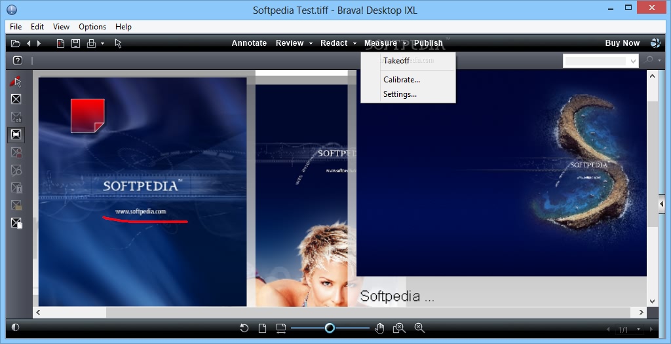Click the zoom slider handle
The image size is (671, 344).
330,328
